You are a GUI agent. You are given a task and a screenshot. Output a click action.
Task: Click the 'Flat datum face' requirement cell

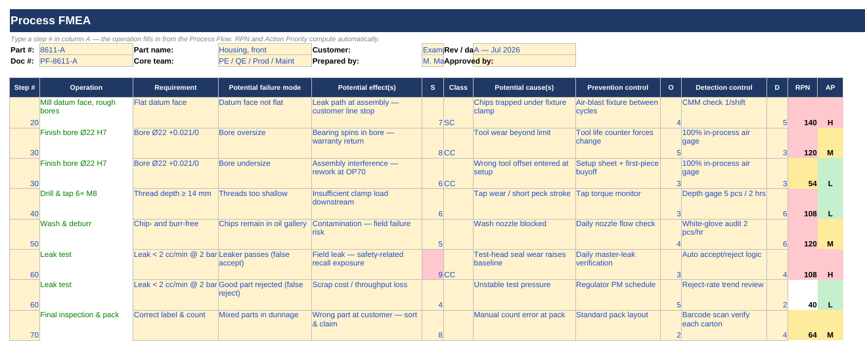(x=175, y=113)
